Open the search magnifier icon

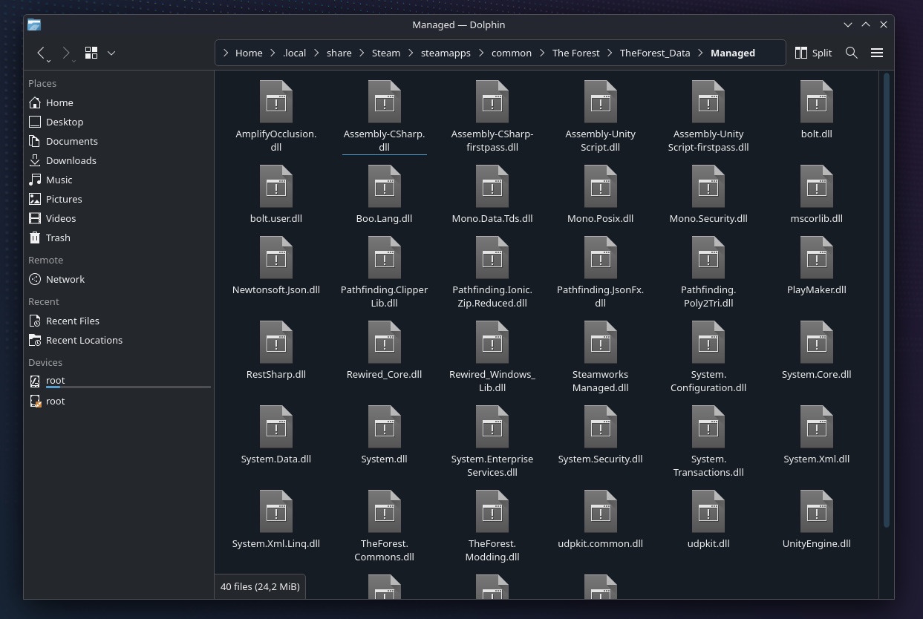pos(852,53)
